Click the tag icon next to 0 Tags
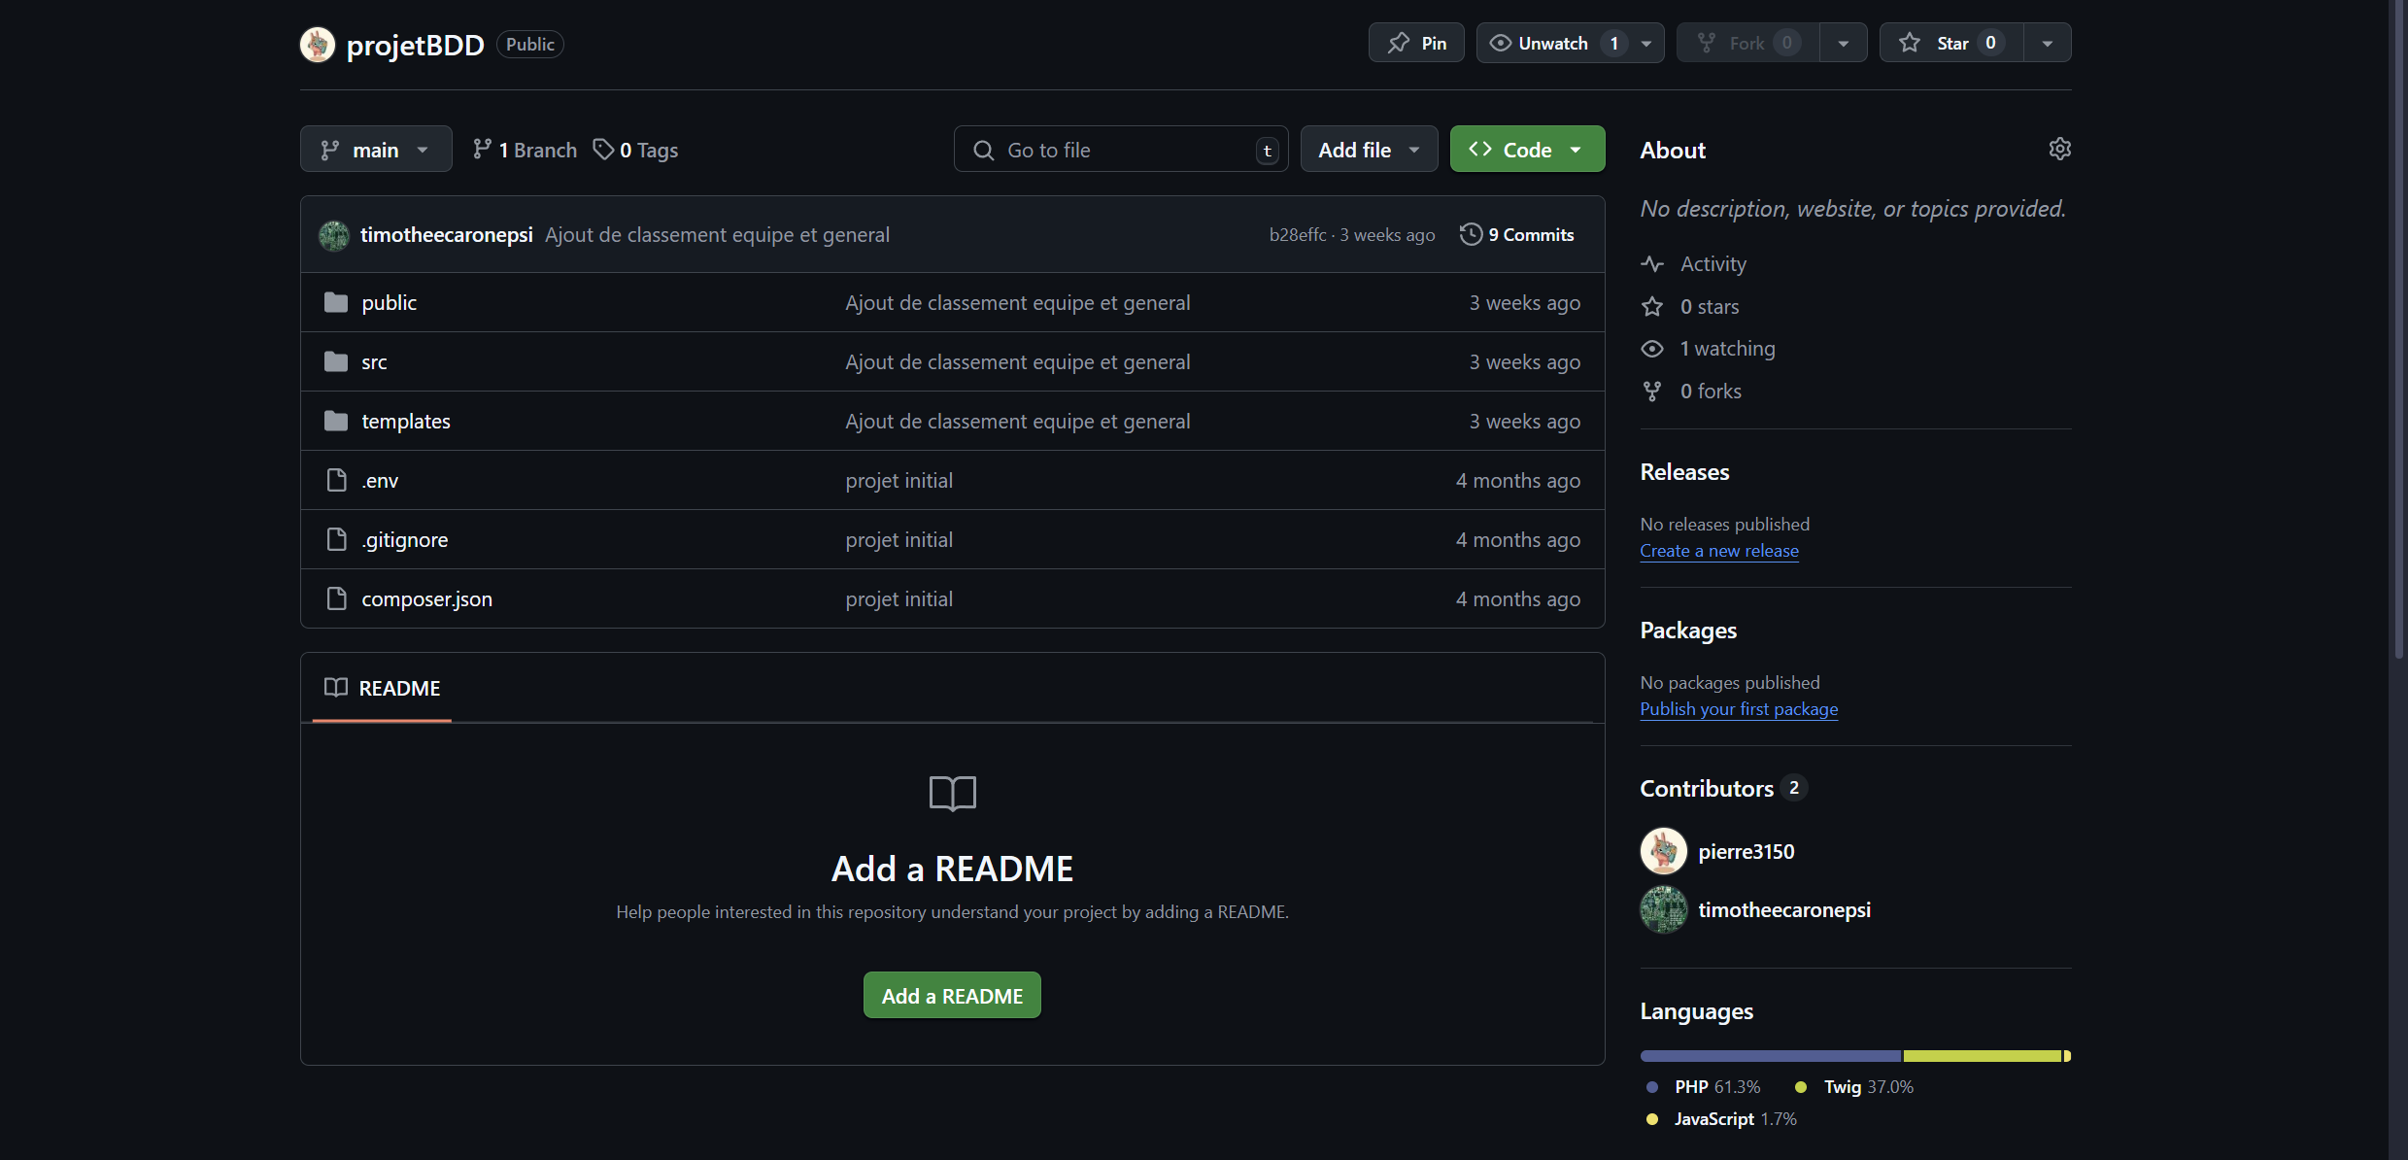This screenshot has height=1160, width=2408. (x=603, y=150)
